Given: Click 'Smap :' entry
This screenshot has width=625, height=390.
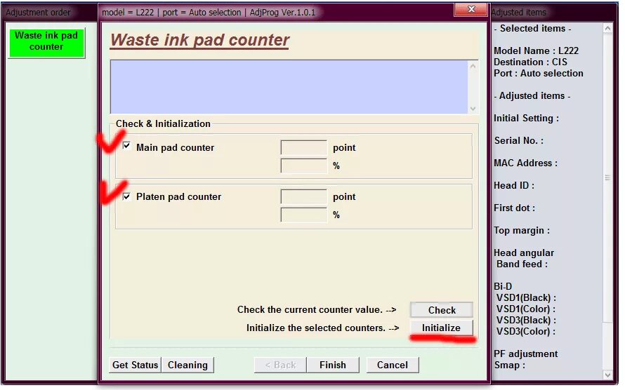Looking at the screenshot, I should pos(509,365).
